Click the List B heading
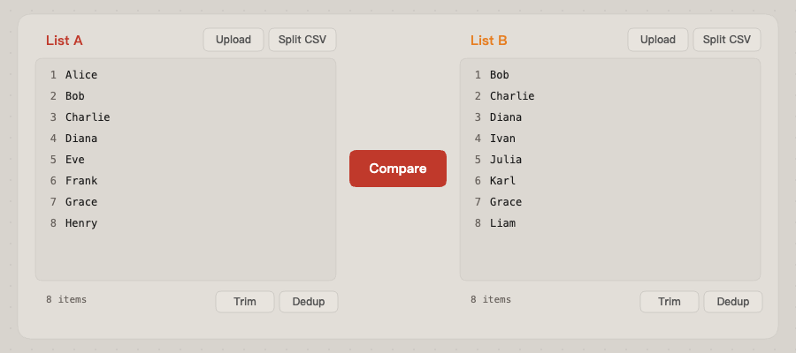This screenshot has height=353, width=796. 489,41
